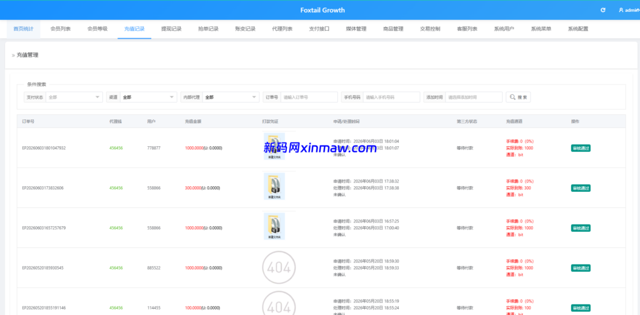Approve order EP202605201855191146 with 审核通过
The height and width of the screenshot is (315, 640).
pos(581,308)
